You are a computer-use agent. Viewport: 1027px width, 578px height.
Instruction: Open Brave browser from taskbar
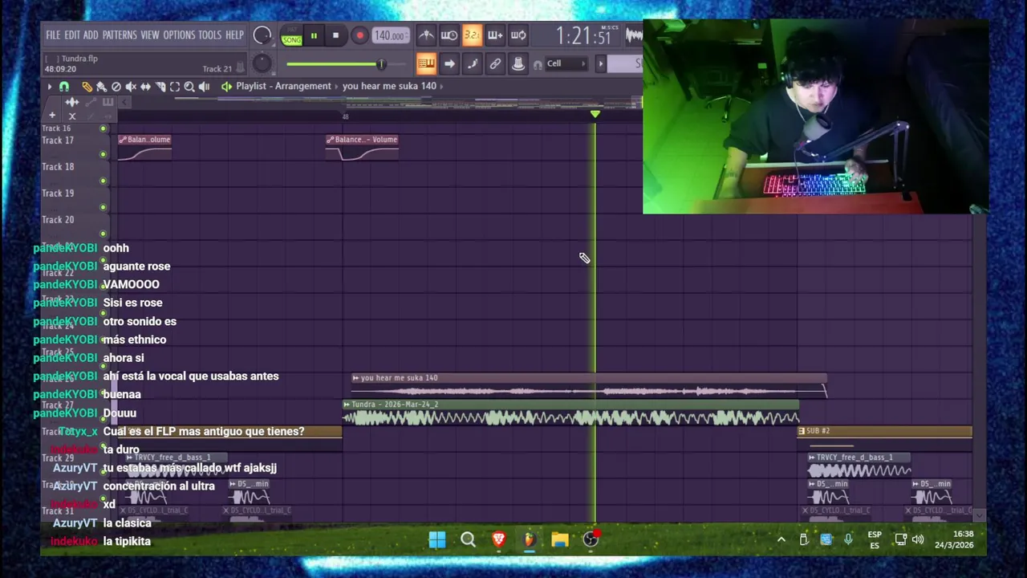click(498, 540)
